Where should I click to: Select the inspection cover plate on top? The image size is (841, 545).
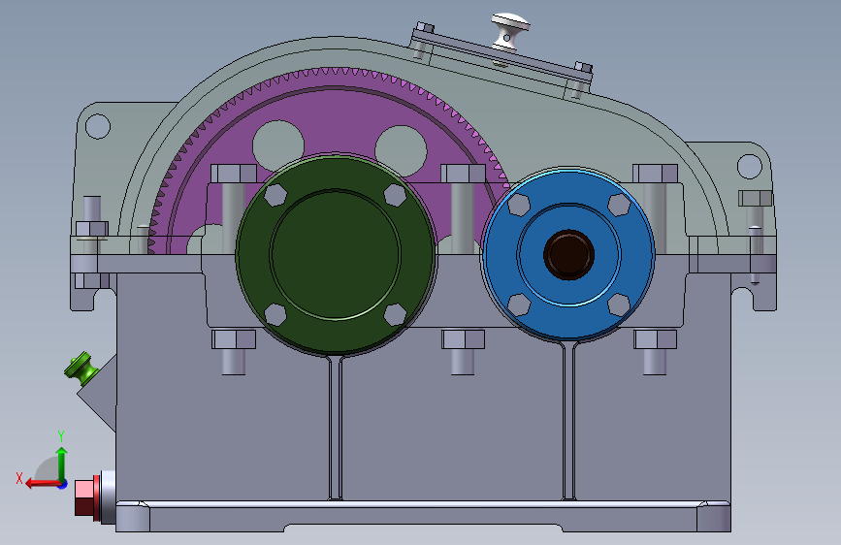(x=502, y=55)
